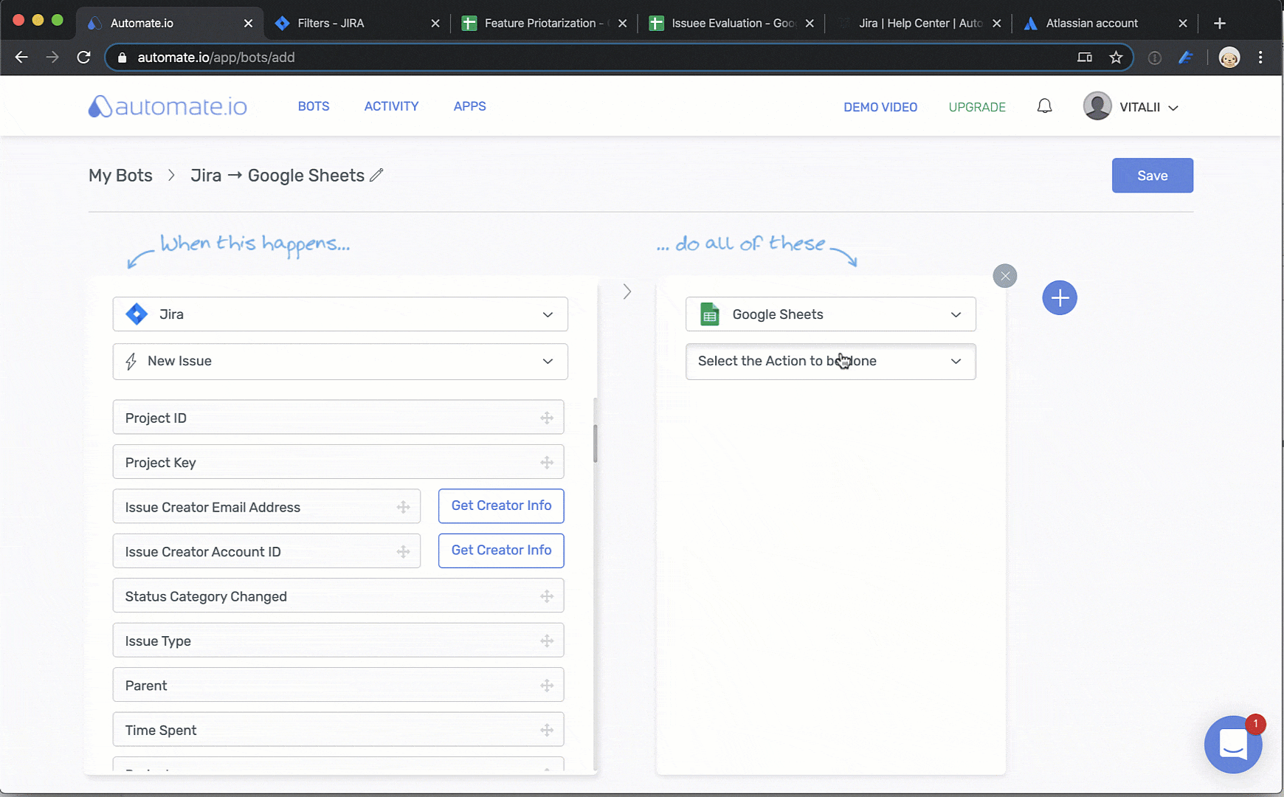
Task: Switch to the Atlassian account tab
Action: tap(1105, 23)
